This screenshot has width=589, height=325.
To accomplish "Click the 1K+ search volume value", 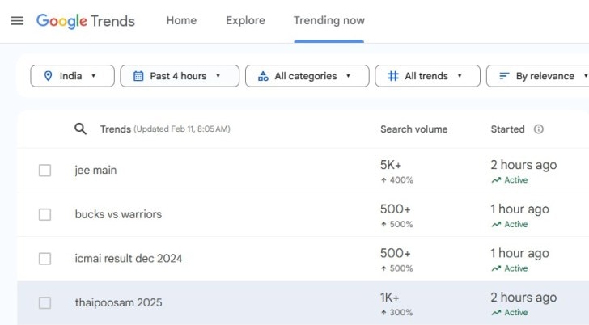I will click(389, 298).
